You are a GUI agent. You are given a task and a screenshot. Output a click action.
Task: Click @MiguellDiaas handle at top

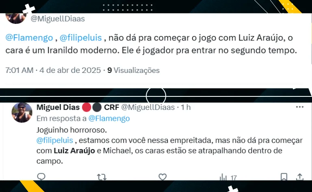coord(58,19)
